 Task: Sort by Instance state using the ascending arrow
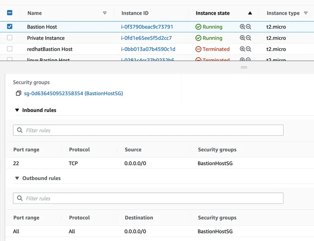pyautogui.click(x=250, y=13)
